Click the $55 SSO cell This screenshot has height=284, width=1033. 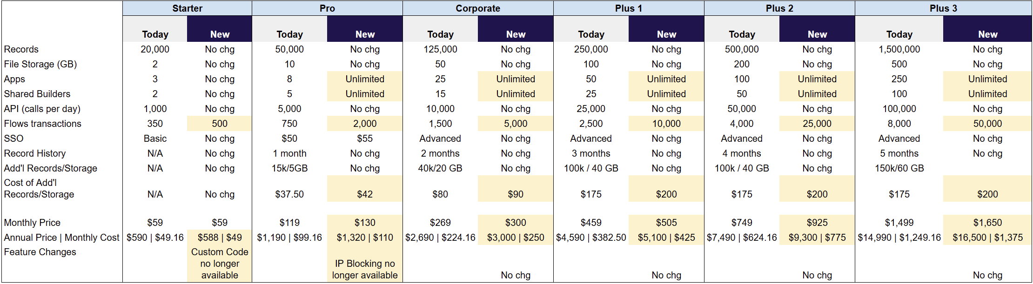[365, 139]
